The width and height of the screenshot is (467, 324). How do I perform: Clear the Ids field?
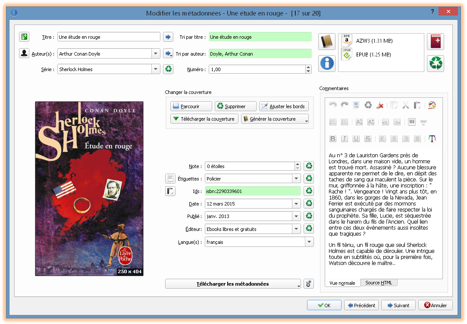[x=309, y=191]
